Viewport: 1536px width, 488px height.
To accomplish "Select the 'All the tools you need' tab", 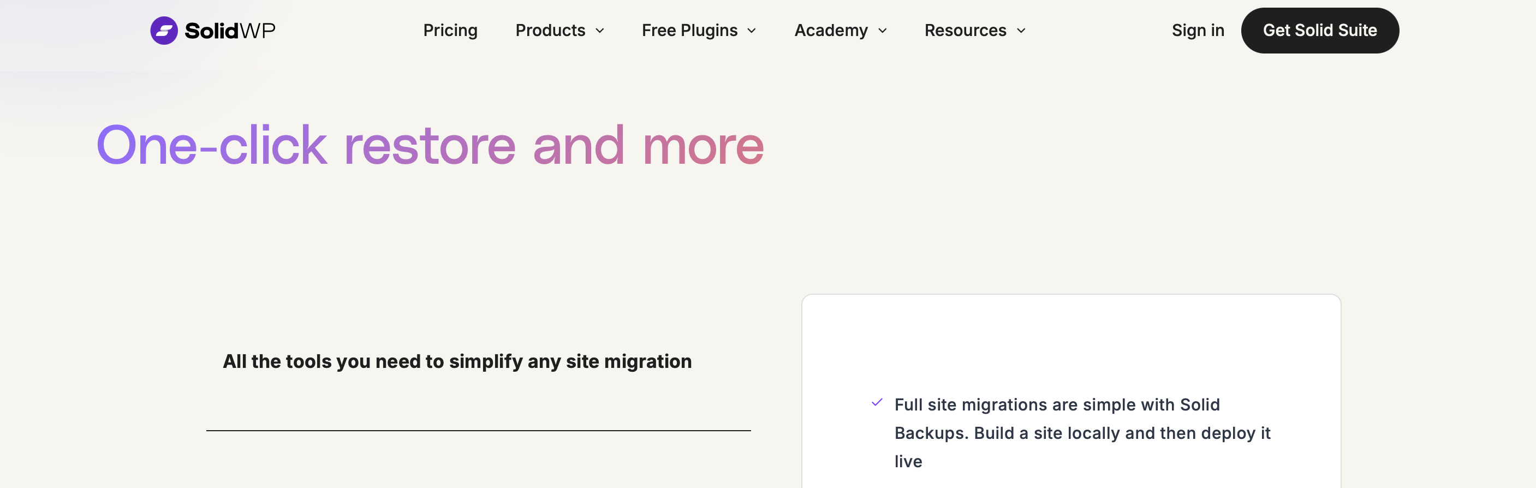I will (457, 361).
